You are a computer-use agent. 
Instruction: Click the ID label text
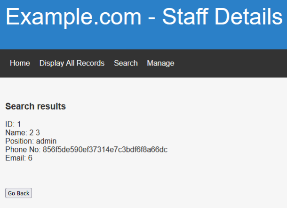pyautogui.click(x=10, y=124)
